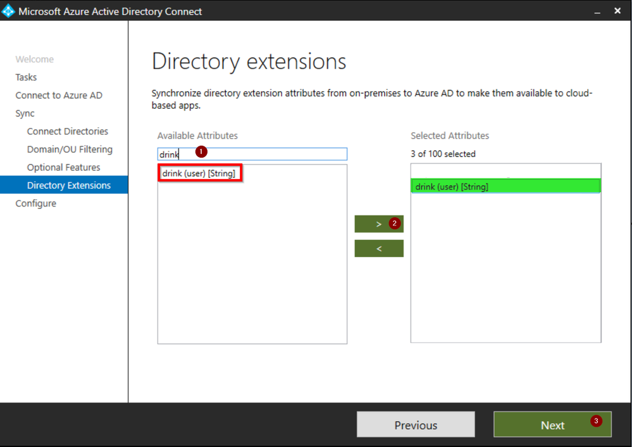Click the Previous button
Image resolution: width=632 pixels, height=447 pixels.
pos(416,425)
